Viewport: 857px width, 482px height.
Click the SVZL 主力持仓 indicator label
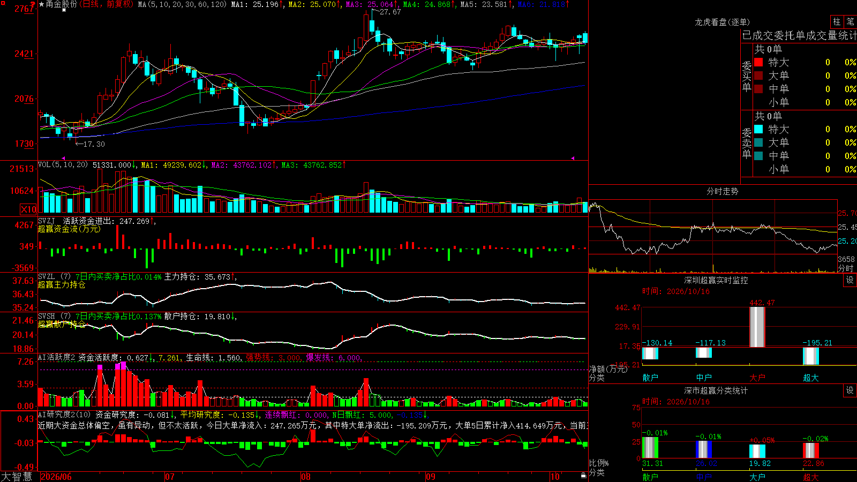point(54,277)
